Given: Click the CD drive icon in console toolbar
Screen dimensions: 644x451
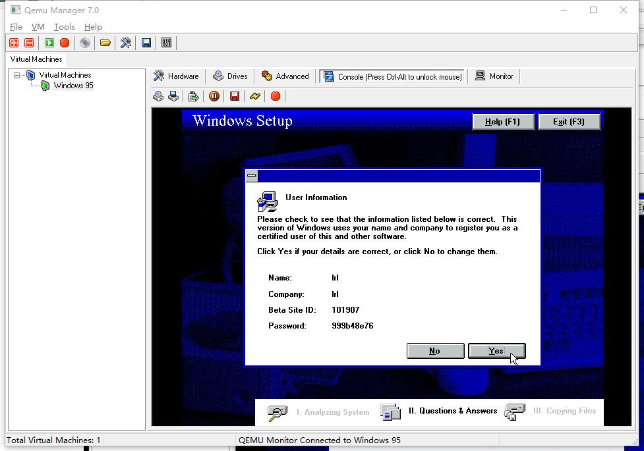Looking at the screenshot, I should (158, 96).
